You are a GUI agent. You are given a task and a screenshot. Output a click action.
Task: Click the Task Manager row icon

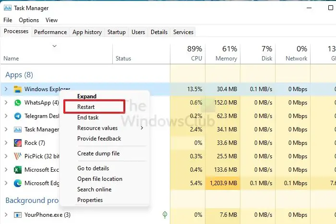tap(18, 130)
